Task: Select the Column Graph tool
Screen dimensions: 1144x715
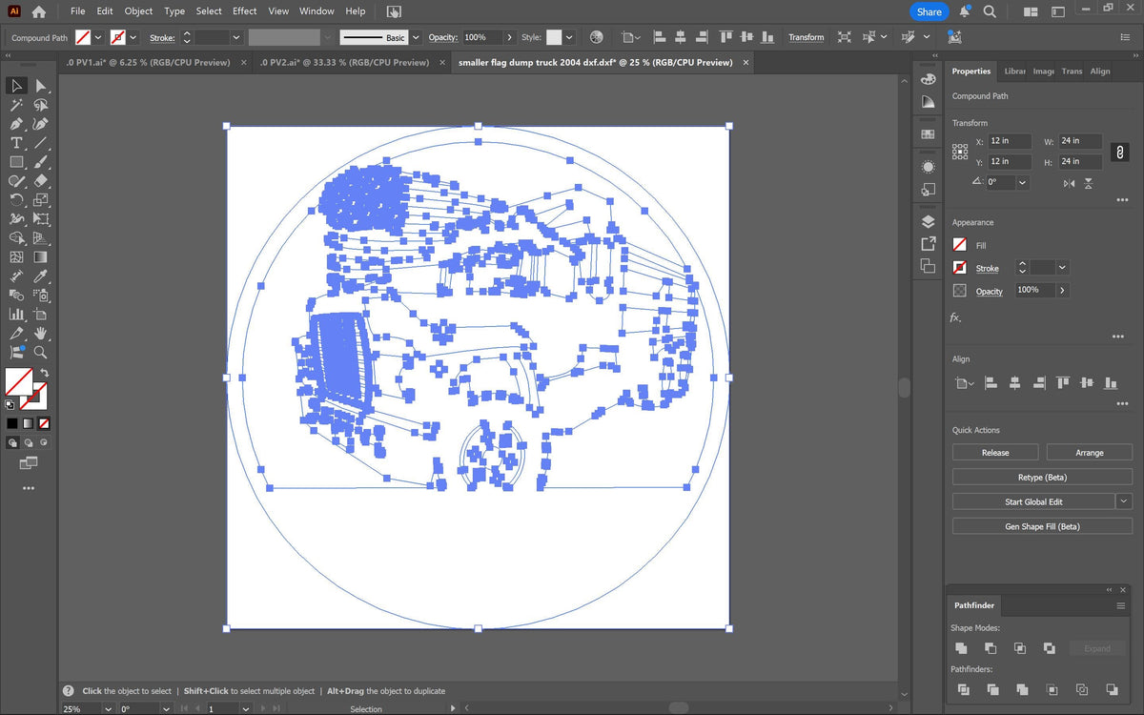Action: [x=16, y=314]
